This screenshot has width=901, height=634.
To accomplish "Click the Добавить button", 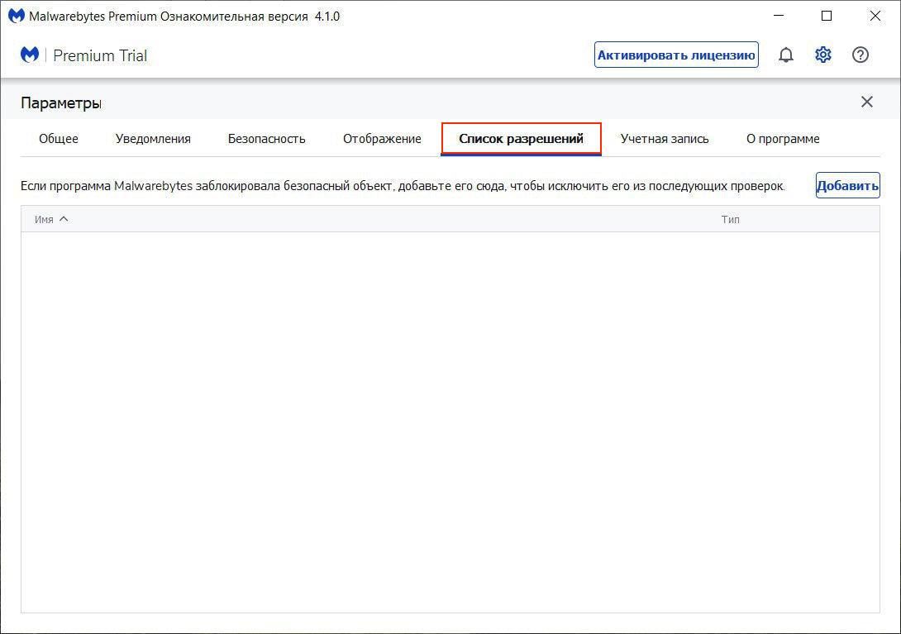I will coord(847,186).
